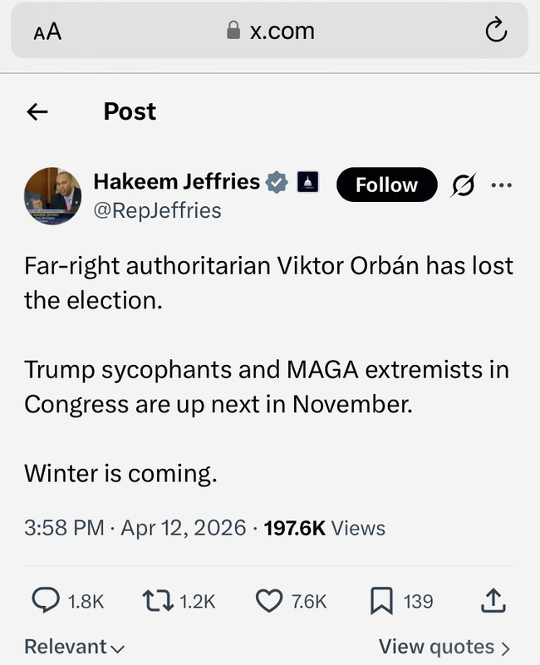Like the post with heart icon
This screenshot has height=665, width=540.
click(269, 601)
